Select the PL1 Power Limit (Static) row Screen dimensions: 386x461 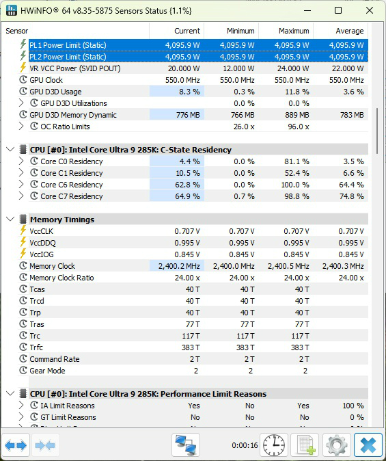point(198,45)
